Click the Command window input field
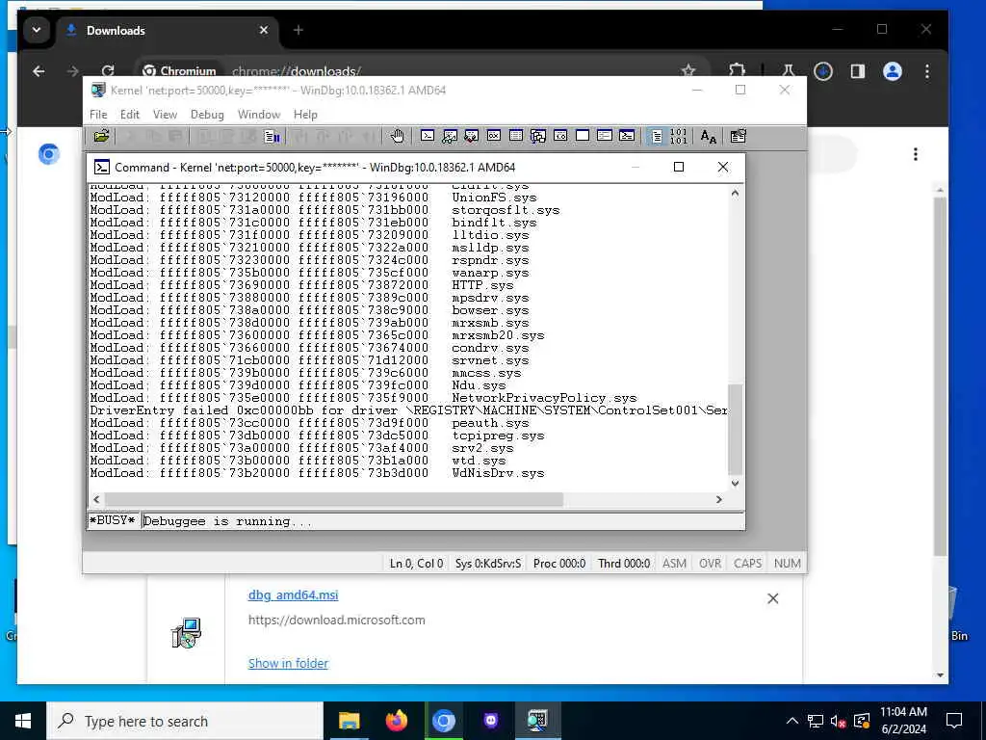This screenshot has width=986, height=740. coord(443,521)
